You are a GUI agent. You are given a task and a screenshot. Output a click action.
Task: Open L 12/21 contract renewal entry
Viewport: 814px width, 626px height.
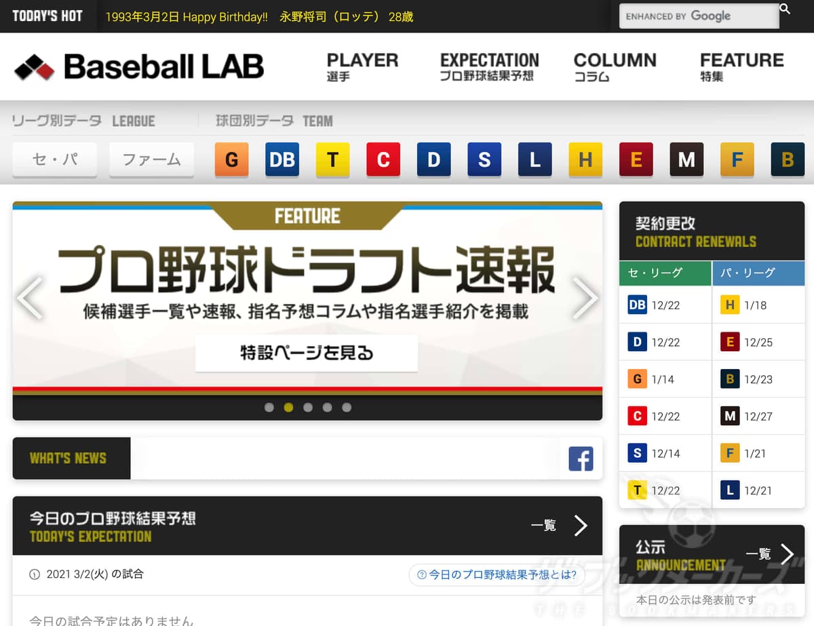758,490
